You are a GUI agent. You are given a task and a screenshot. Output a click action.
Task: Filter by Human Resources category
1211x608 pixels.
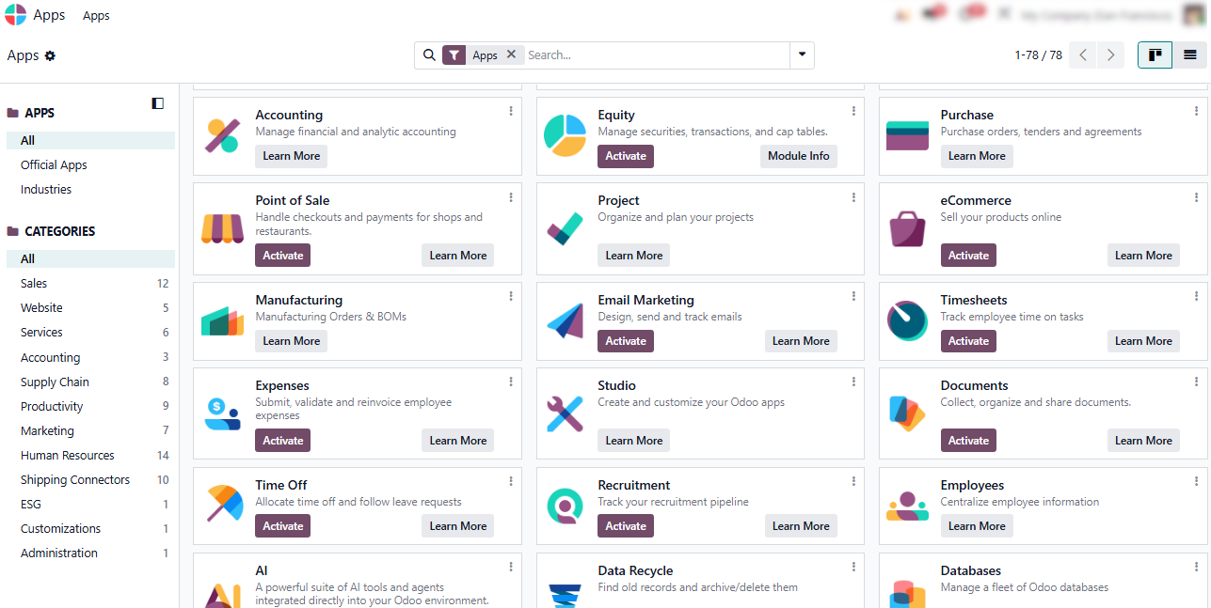point(90,455)
